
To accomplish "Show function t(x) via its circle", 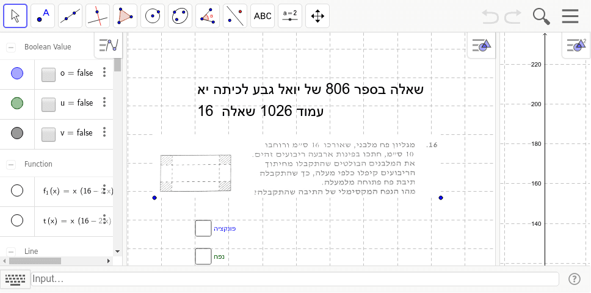I will point(17,220).
